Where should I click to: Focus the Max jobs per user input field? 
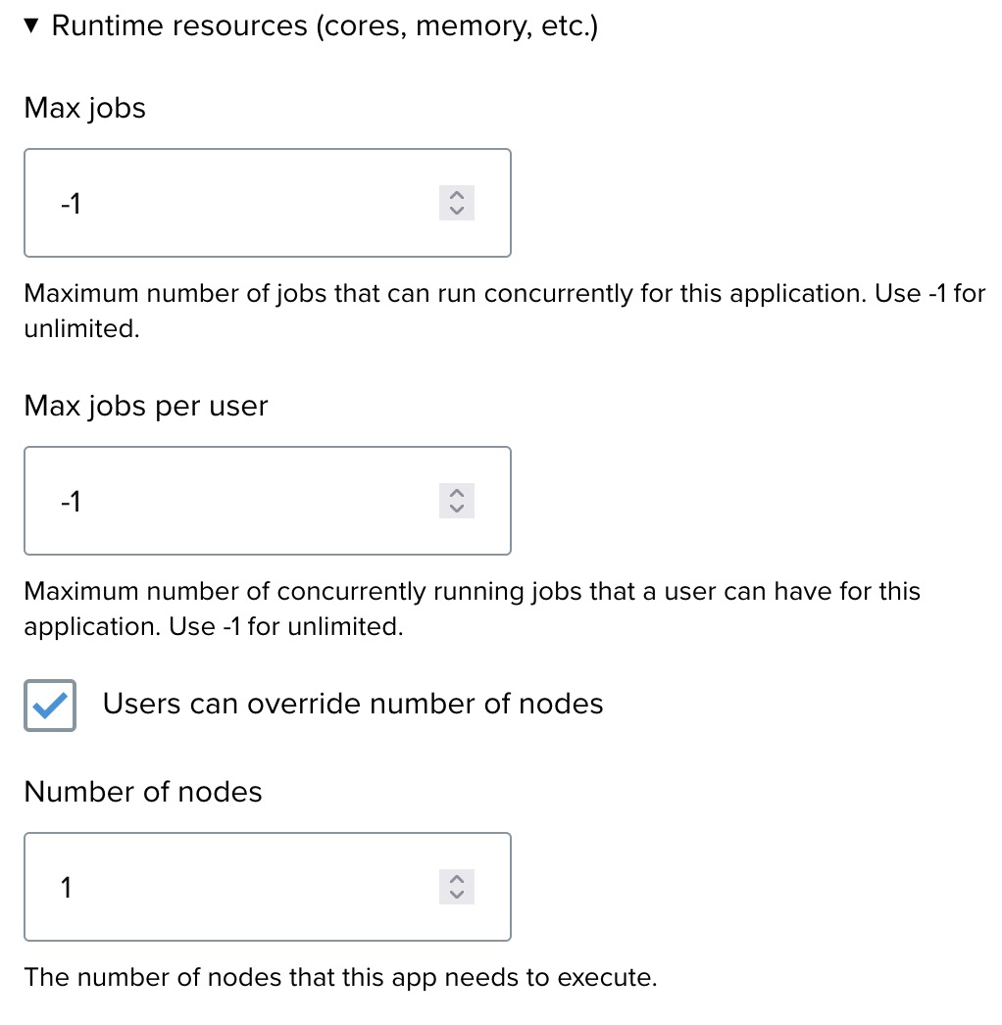coord(245,502)
